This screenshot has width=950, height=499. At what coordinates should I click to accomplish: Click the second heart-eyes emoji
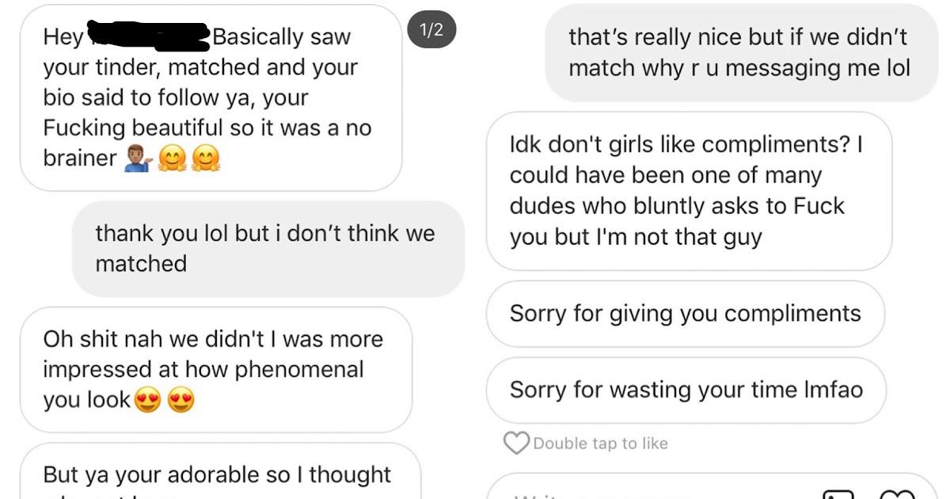tap(181, 401)
